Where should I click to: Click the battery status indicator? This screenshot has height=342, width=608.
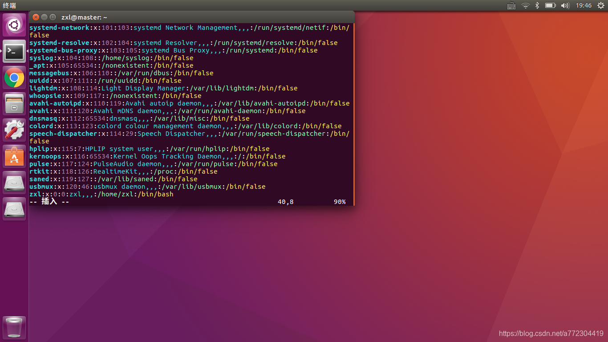point(551,6)
